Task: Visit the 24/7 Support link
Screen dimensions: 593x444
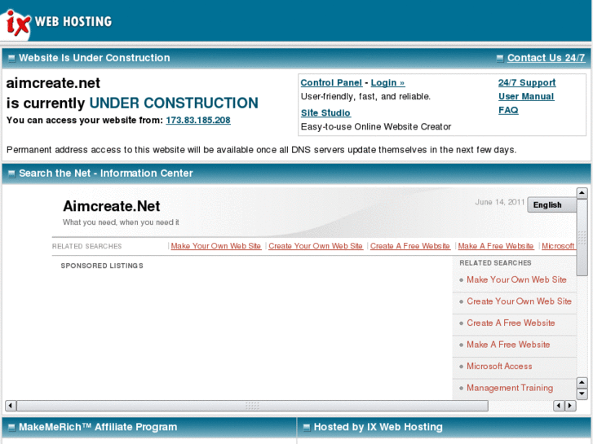Action: tap(527, 83)
